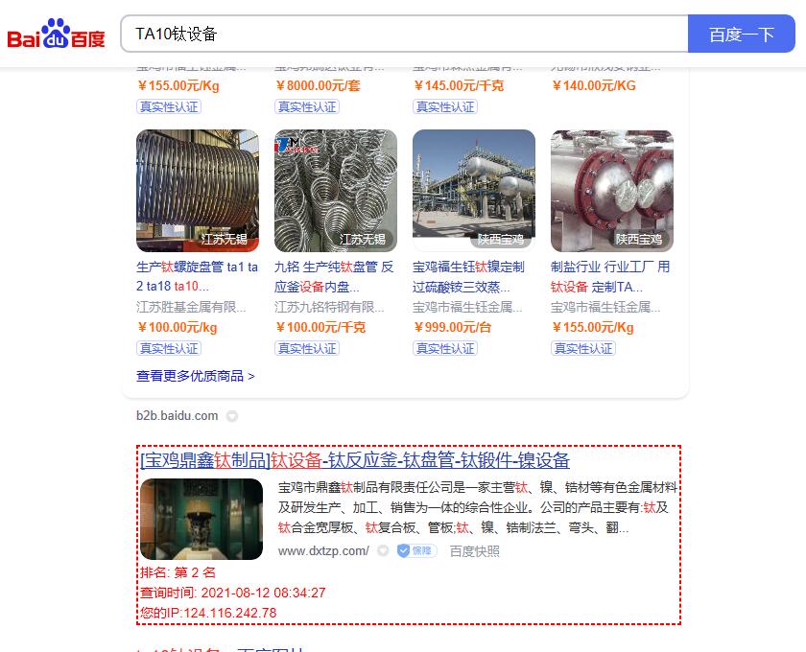Click seller name under ¥999.00元/台 product

[x=468, y=307]
